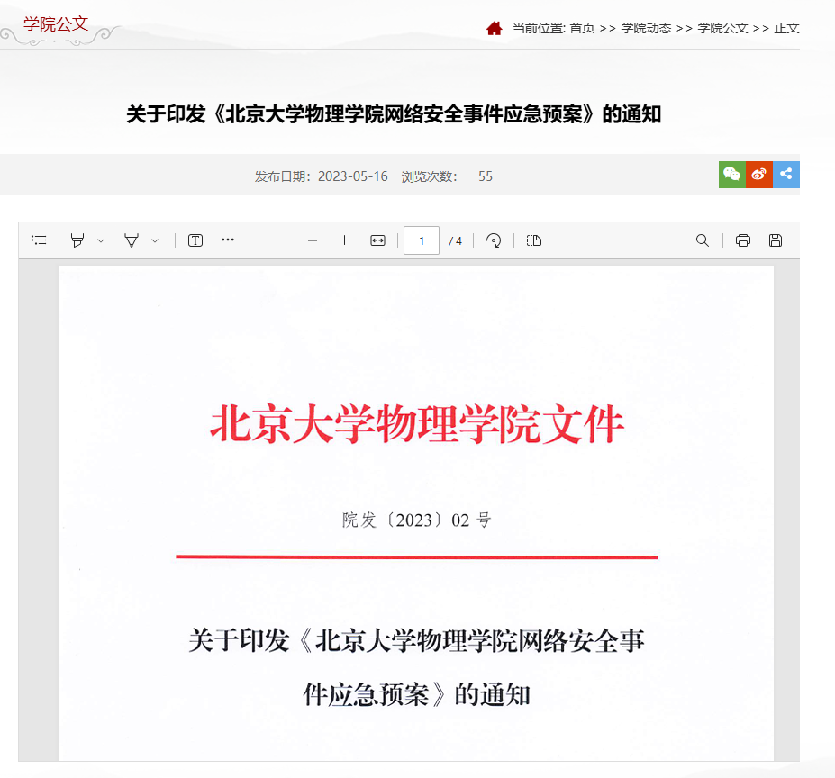835x778 pixels.
Task: Activate the add text tool
Action: [195, 240]
